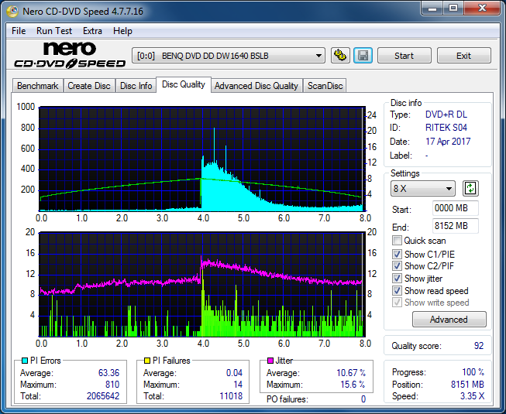Open the 8 X speed dropdown

[x=423, y=189]
